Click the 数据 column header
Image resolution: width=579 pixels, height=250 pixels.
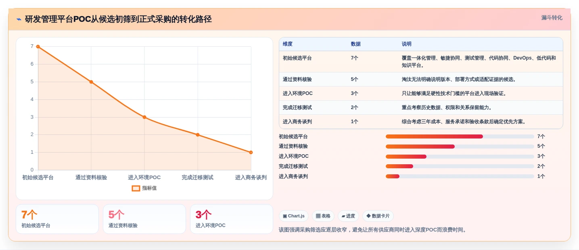pos(356,44)
